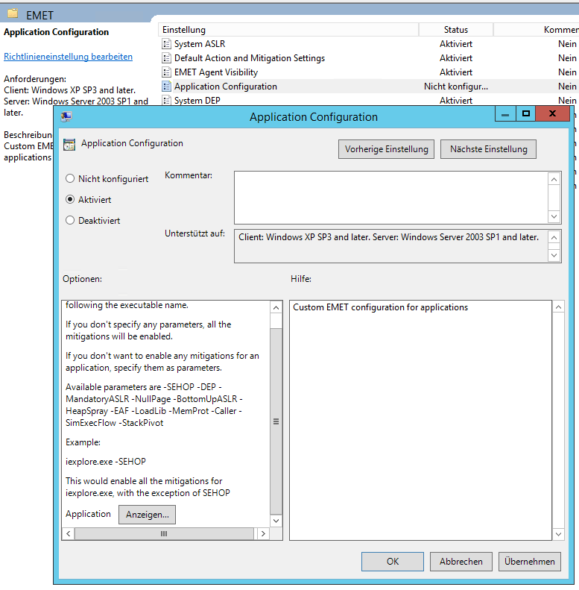Select the System ASLR row text
The width and height of the screenshot is (579, 590).
[x=200, y=44]
